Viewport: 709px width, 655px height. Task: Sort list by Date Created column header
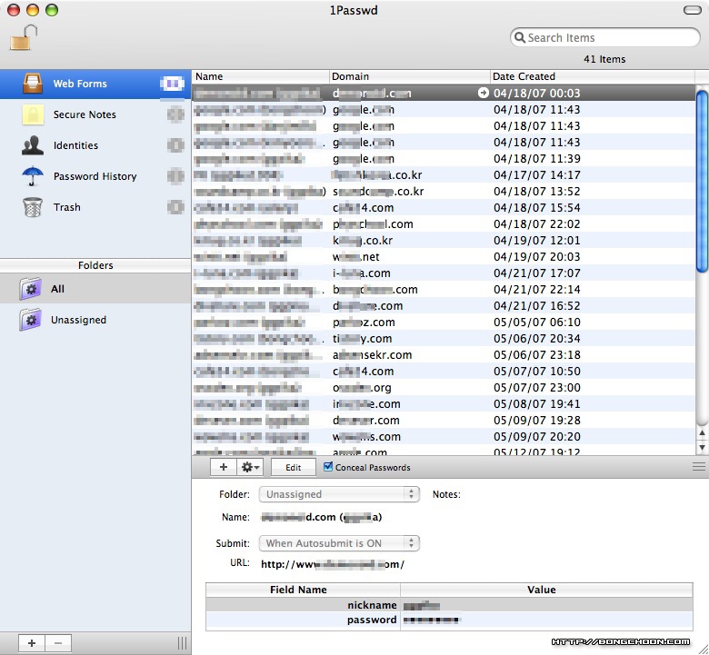click(593, 76)
